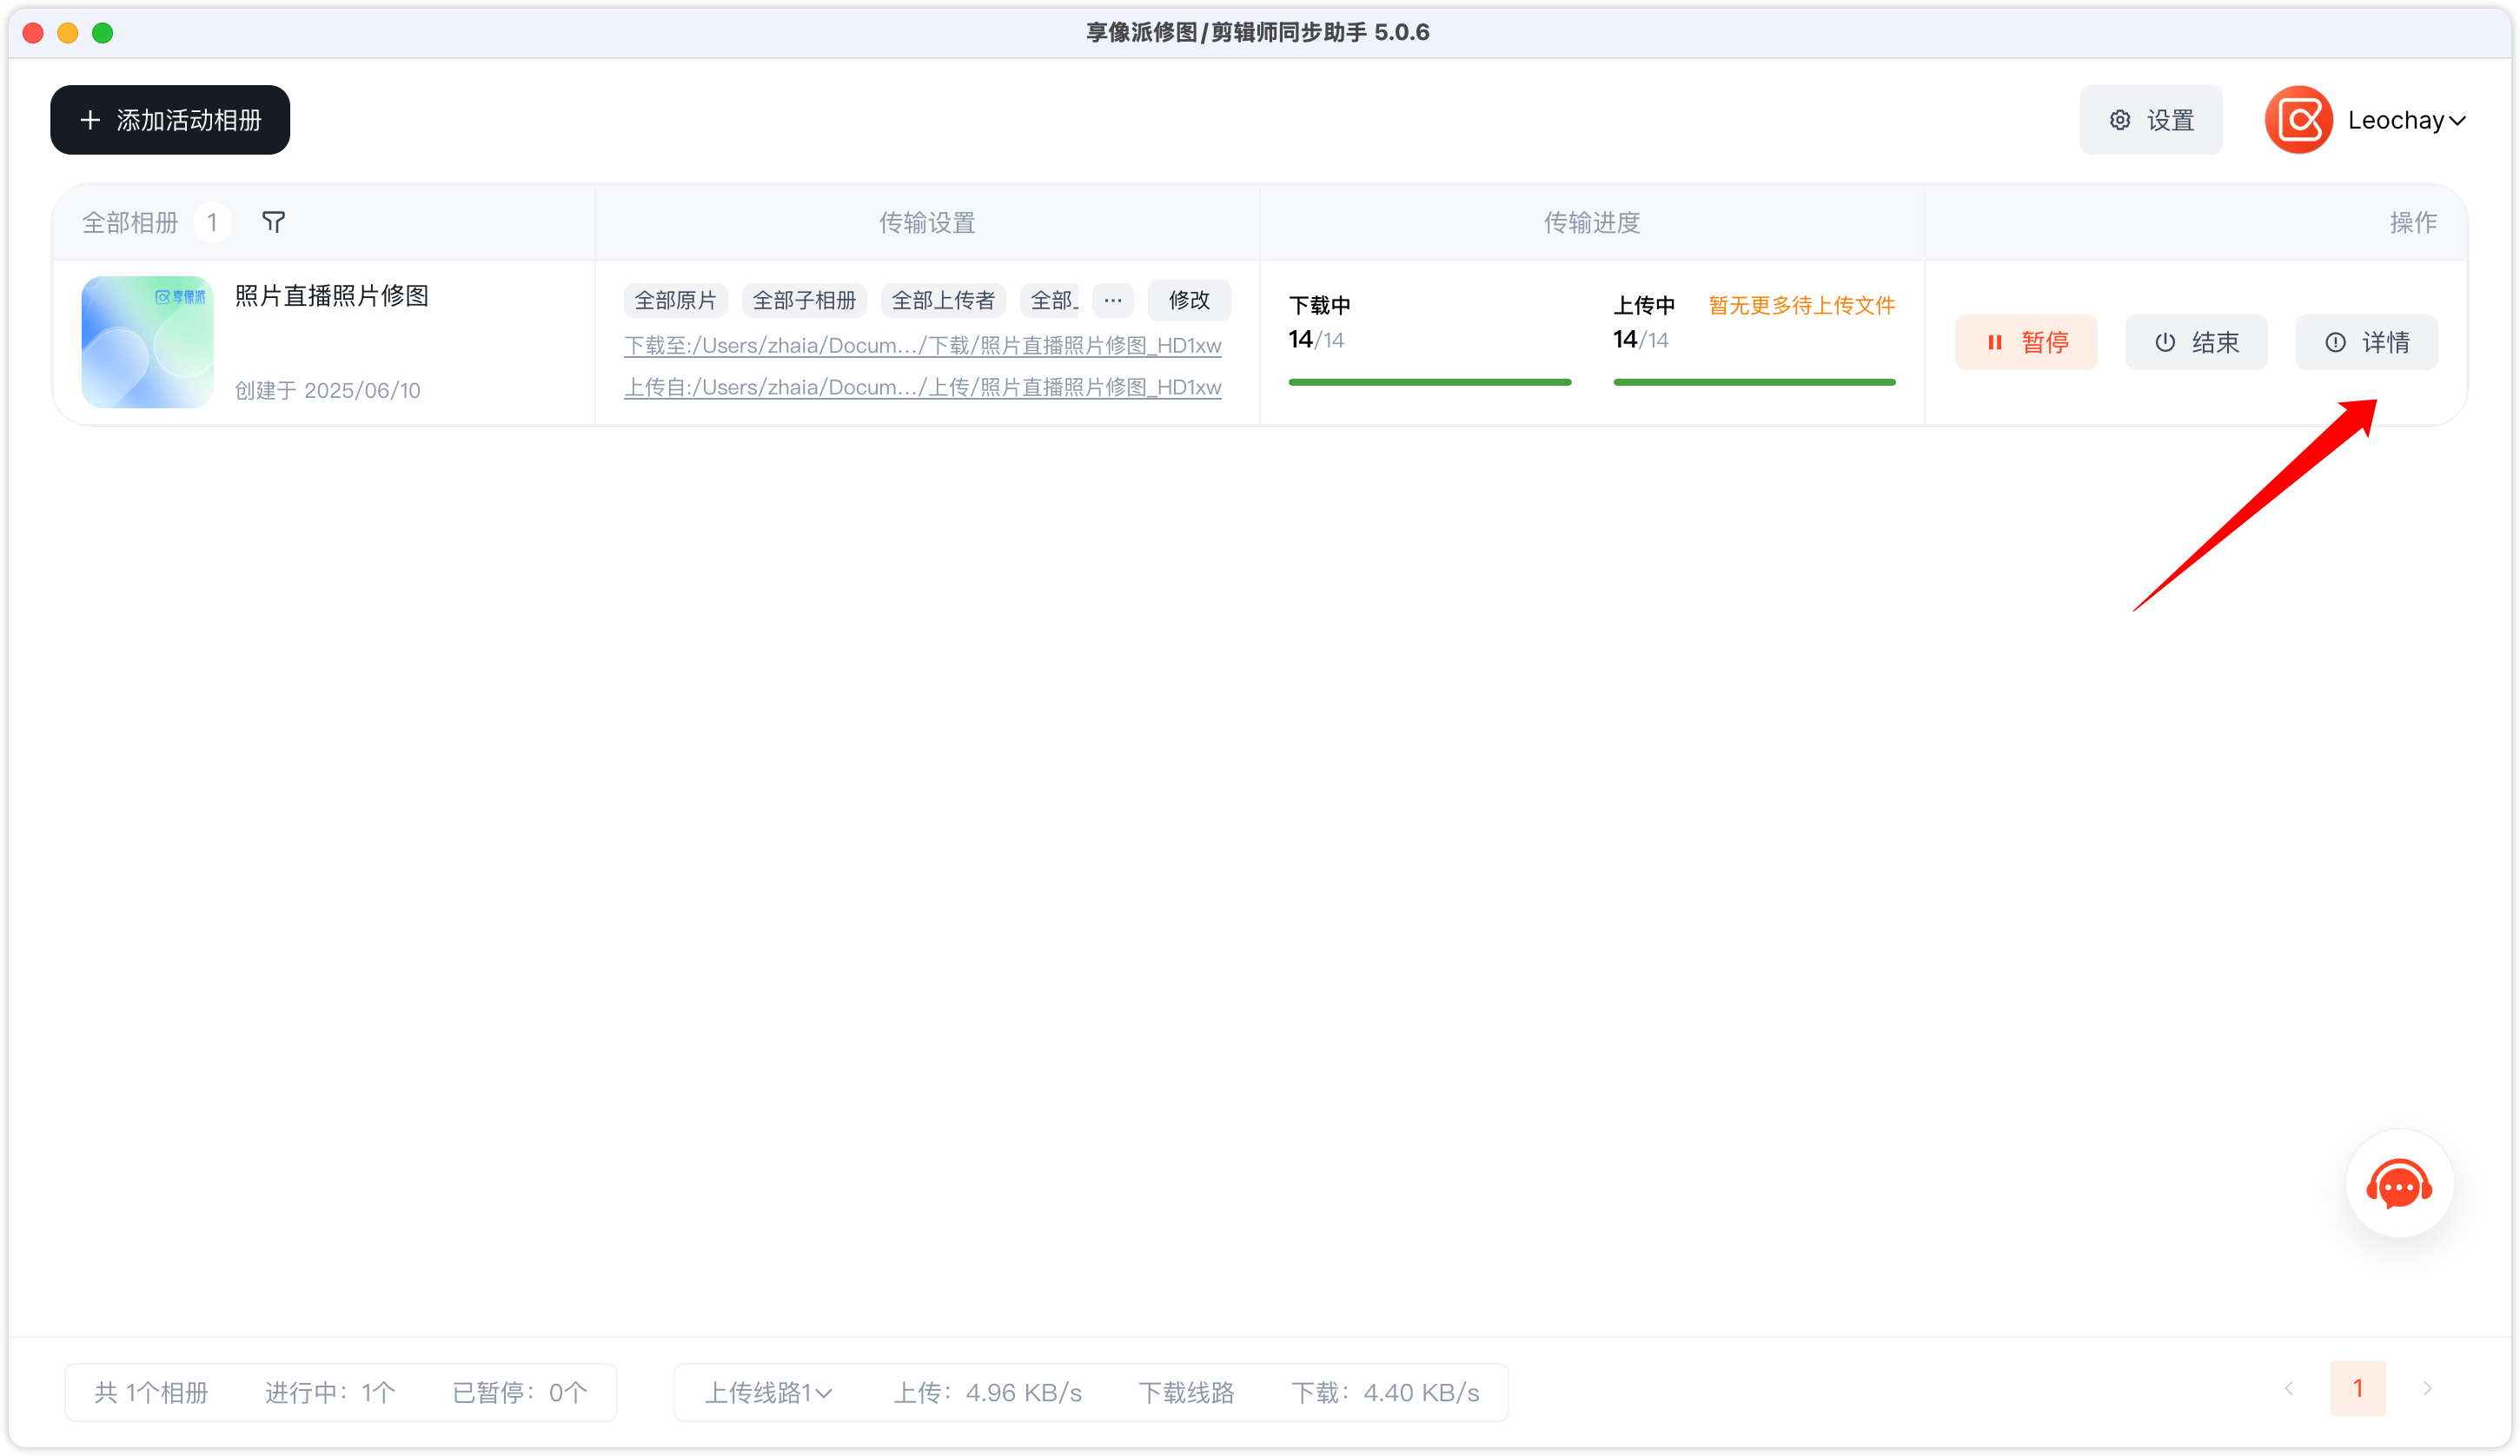
Task: Open the 上传自 upload folder path link
Action: (x=922, y=388)
